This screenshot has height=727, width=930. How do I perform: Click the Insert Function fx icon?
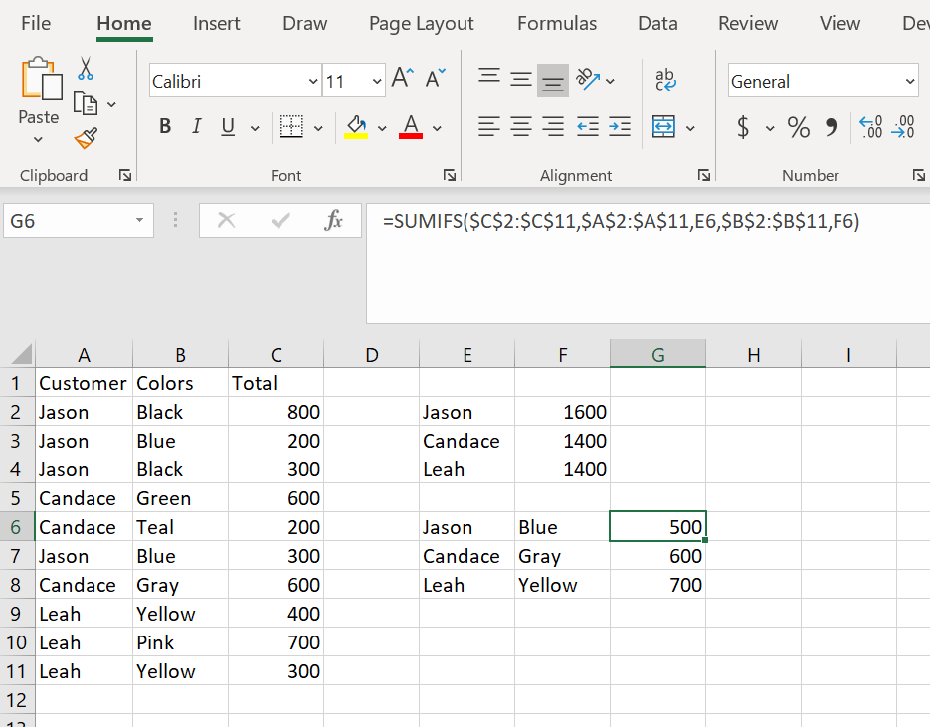tap(334, 221)
